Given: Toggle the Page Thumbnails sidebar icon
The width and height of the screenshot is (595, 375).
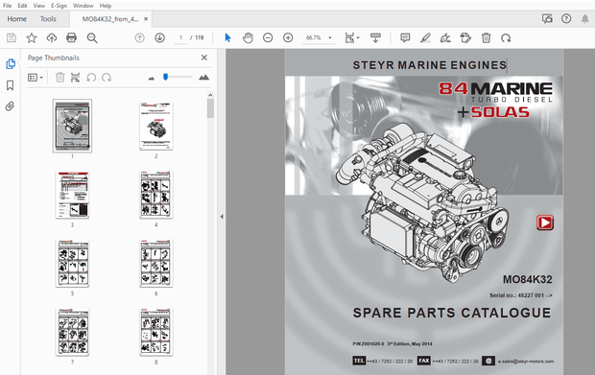Looking at the screenshot, I should tap(11, 63).
